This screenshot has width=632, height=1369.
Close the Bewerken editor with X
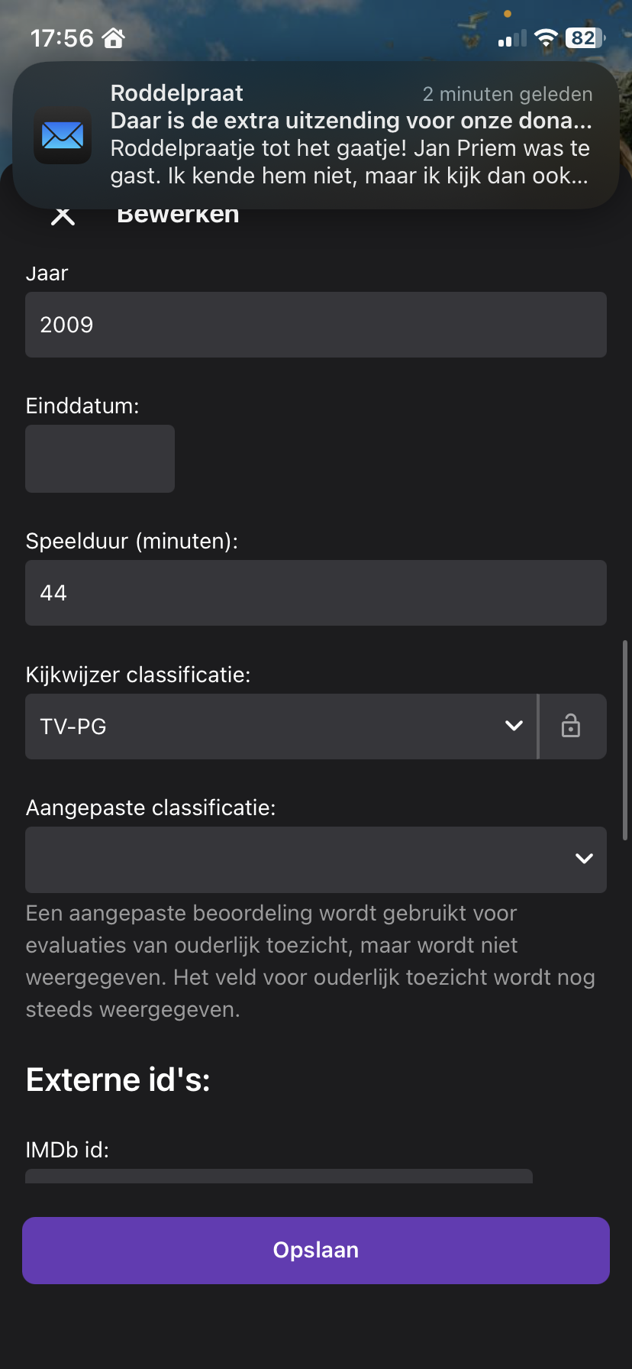pos(63,216)
